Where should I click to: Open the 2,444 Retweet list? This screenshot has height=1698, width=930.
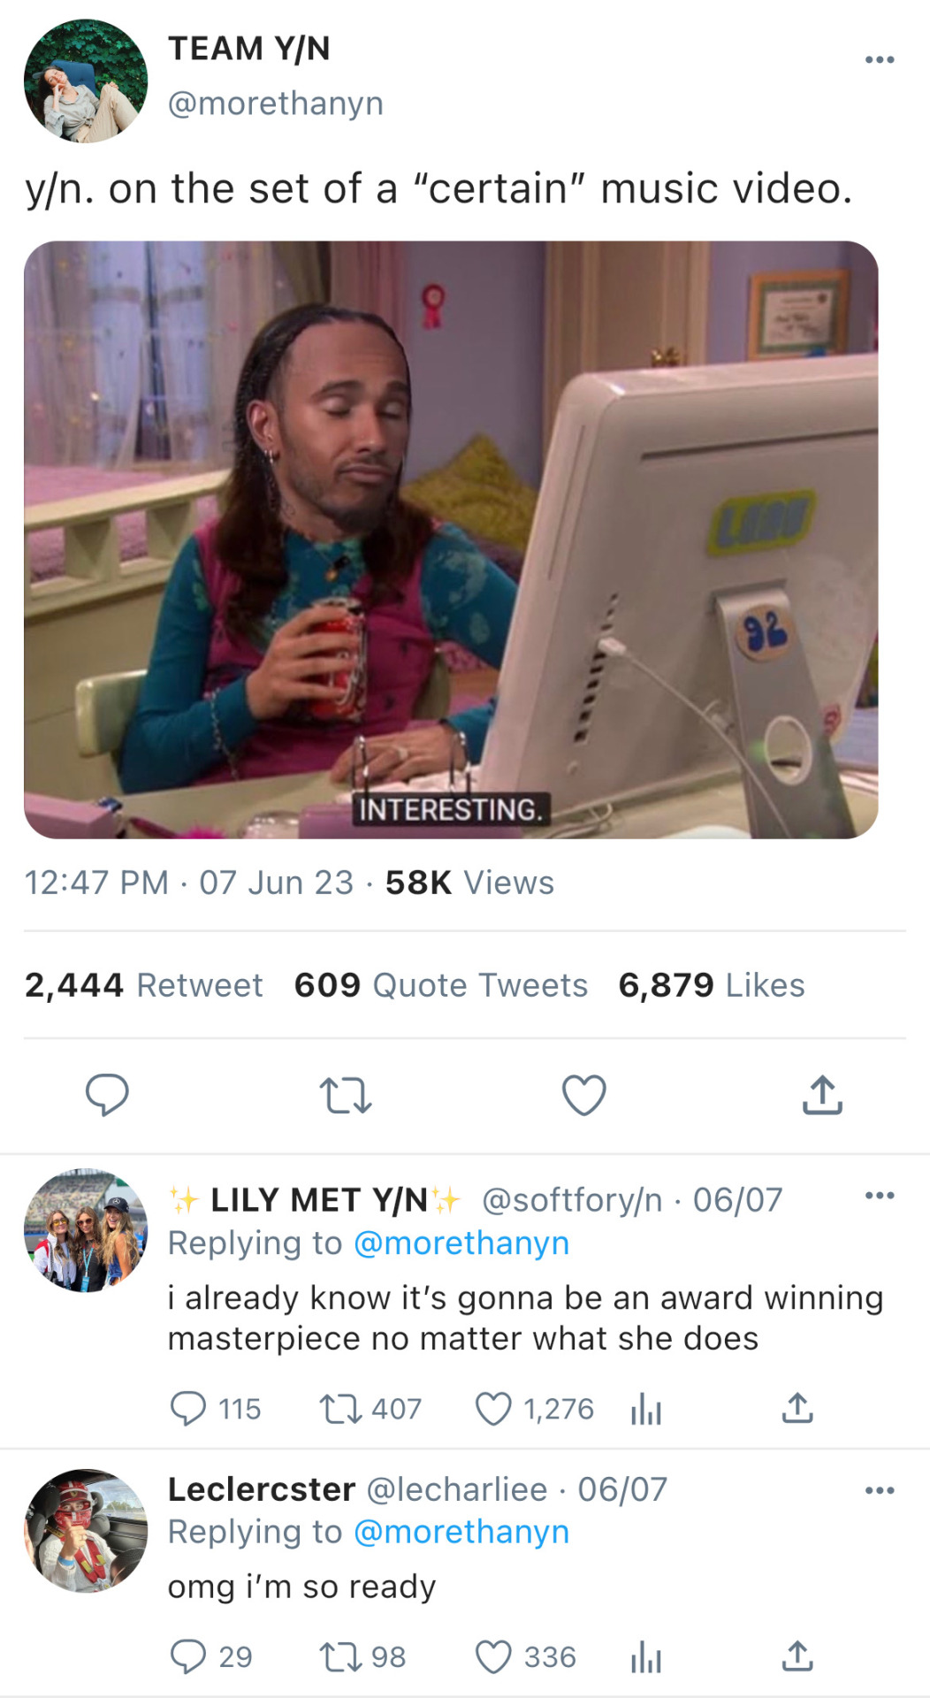coord(143,985)
